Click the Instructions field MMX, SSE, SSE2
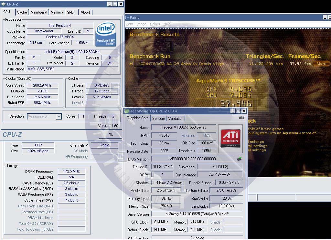Image resolution: width=331 pixels, height=240 pixels. pyautogui.click(x=72, y=69)
